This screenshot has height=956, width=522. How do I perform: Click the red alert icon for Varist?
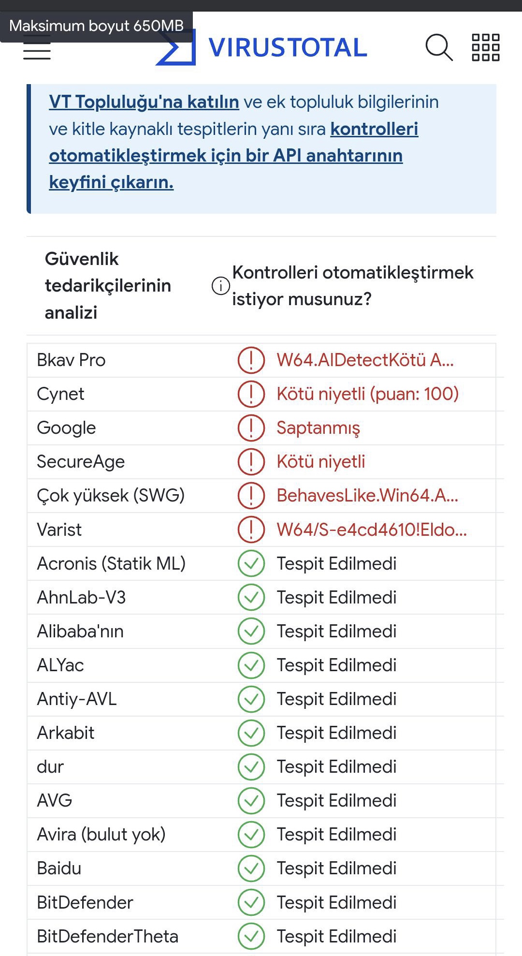pyautogui.click(x=251, y=529)
